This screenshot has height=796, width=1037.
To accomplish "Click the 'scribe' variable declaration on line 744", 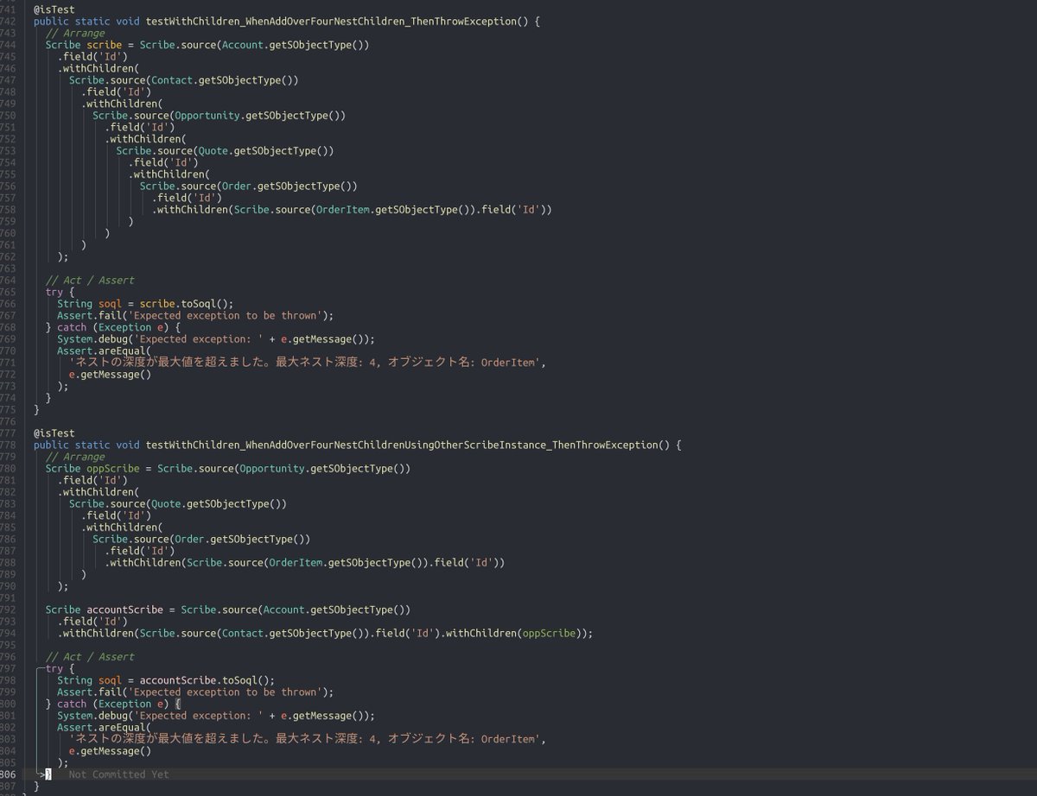I will [x=105, y=44].
